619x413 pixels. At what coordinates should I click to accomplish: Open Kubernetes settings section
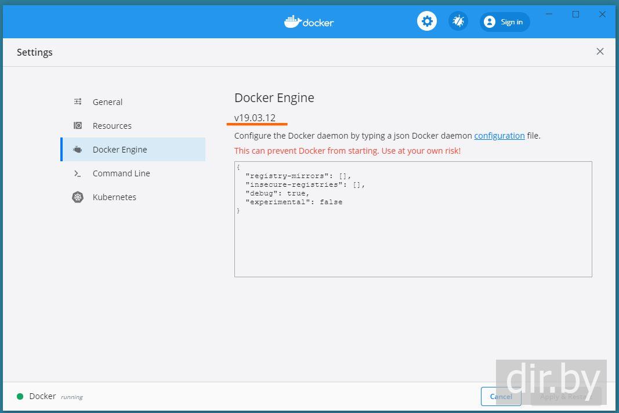[114, 197]
